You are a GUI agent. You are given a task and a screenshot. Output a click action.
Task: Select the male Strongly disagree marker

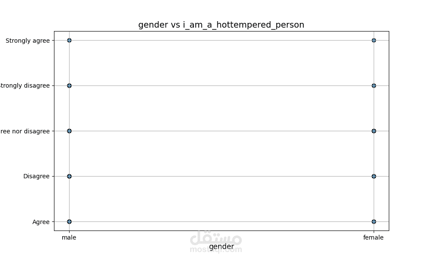click(x=69, y=85)
